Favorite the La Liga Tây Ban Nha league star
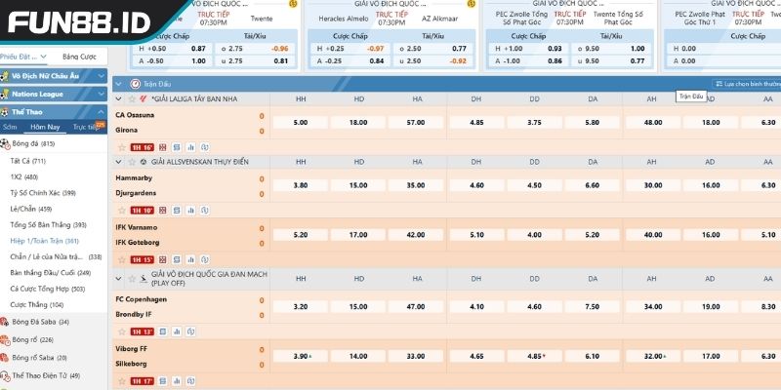The width and height of the screenshot is (781, 390). 131,99
